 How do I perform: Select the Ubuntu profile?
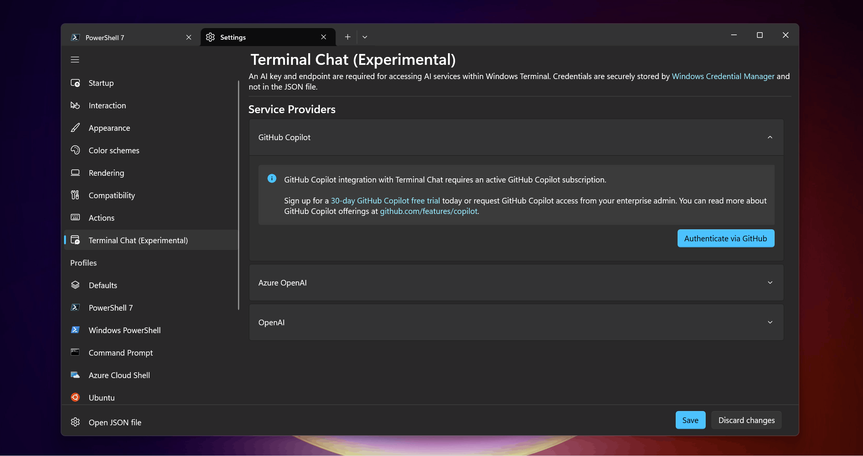point(102,397)
